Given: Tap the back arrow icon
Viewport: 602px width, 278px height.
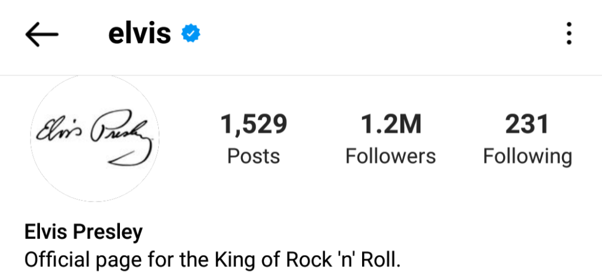Looking at the screenshot, I should point(42,34).
